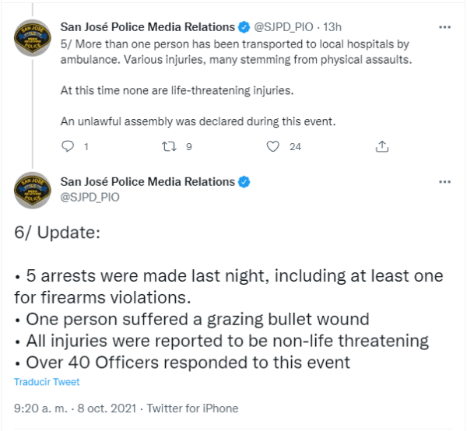Click the retweet count 9
This screenshot has width=467, height=431.
coord(189,146)
